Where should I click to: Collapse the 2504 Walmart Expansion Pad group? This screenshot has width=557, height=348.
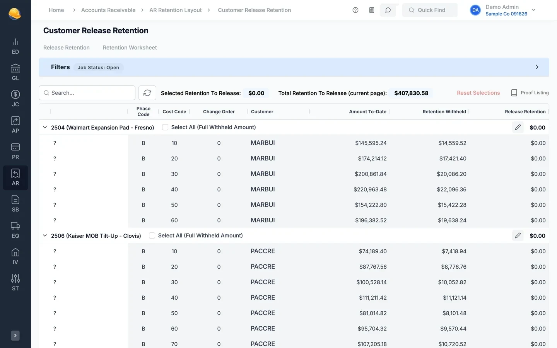click(45, 127)
